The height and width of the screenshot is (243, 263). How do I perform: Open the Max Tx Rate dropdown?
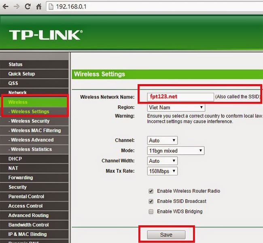pos(162,171)
